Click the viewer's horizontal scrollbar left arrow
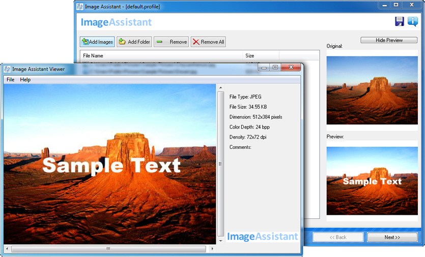The width and height of the screenshot is (425, 257). point(7,249)
